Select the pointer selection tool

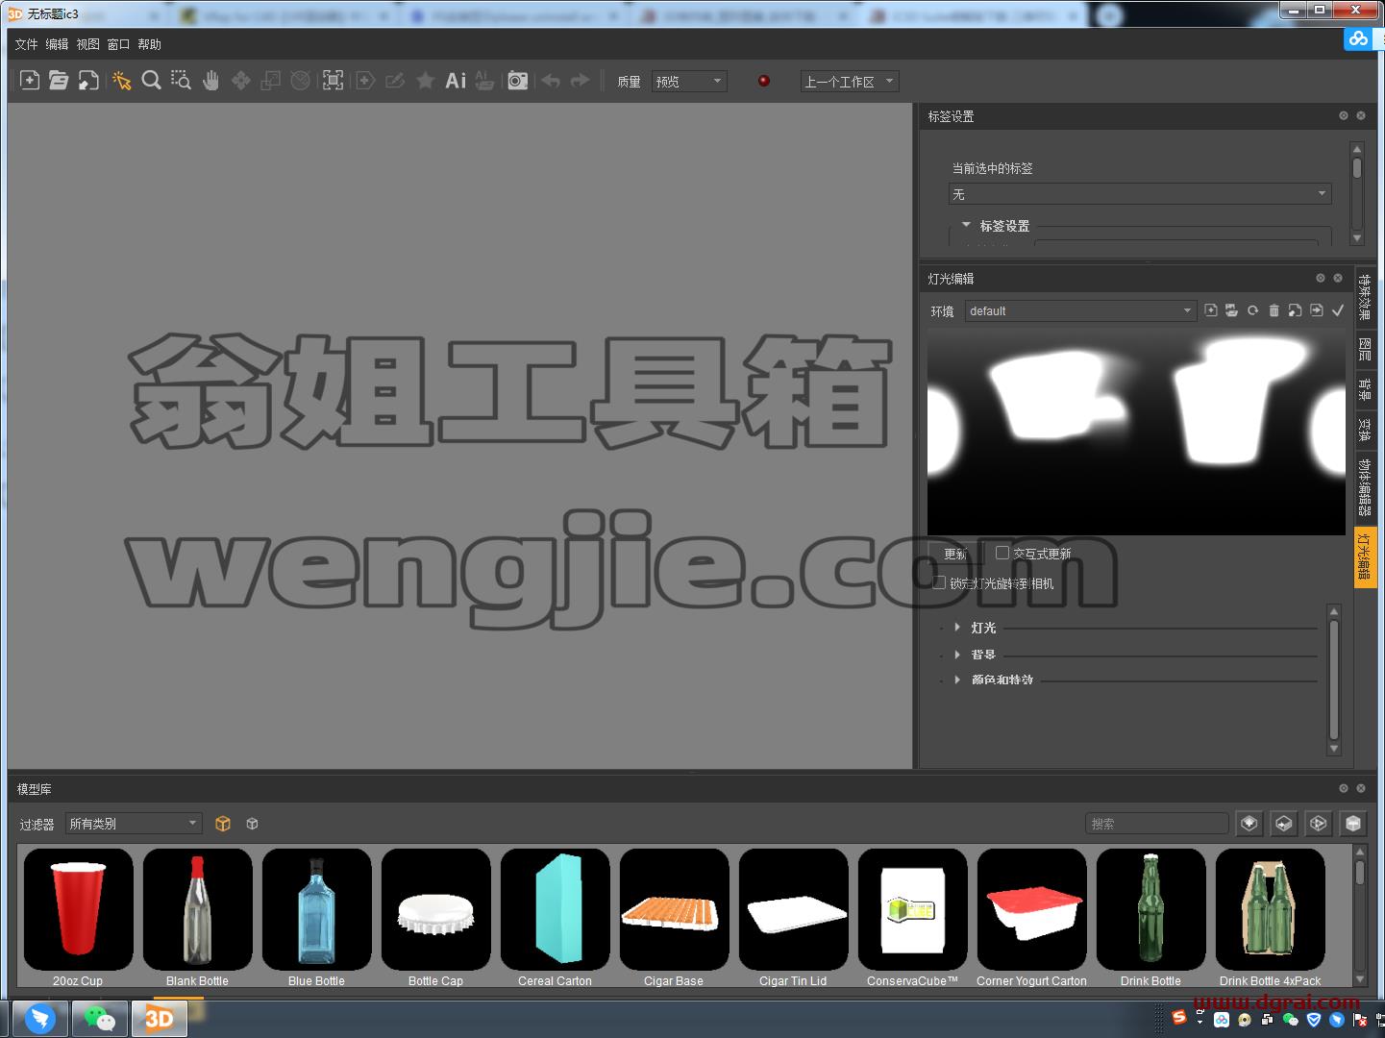(121, 81)
